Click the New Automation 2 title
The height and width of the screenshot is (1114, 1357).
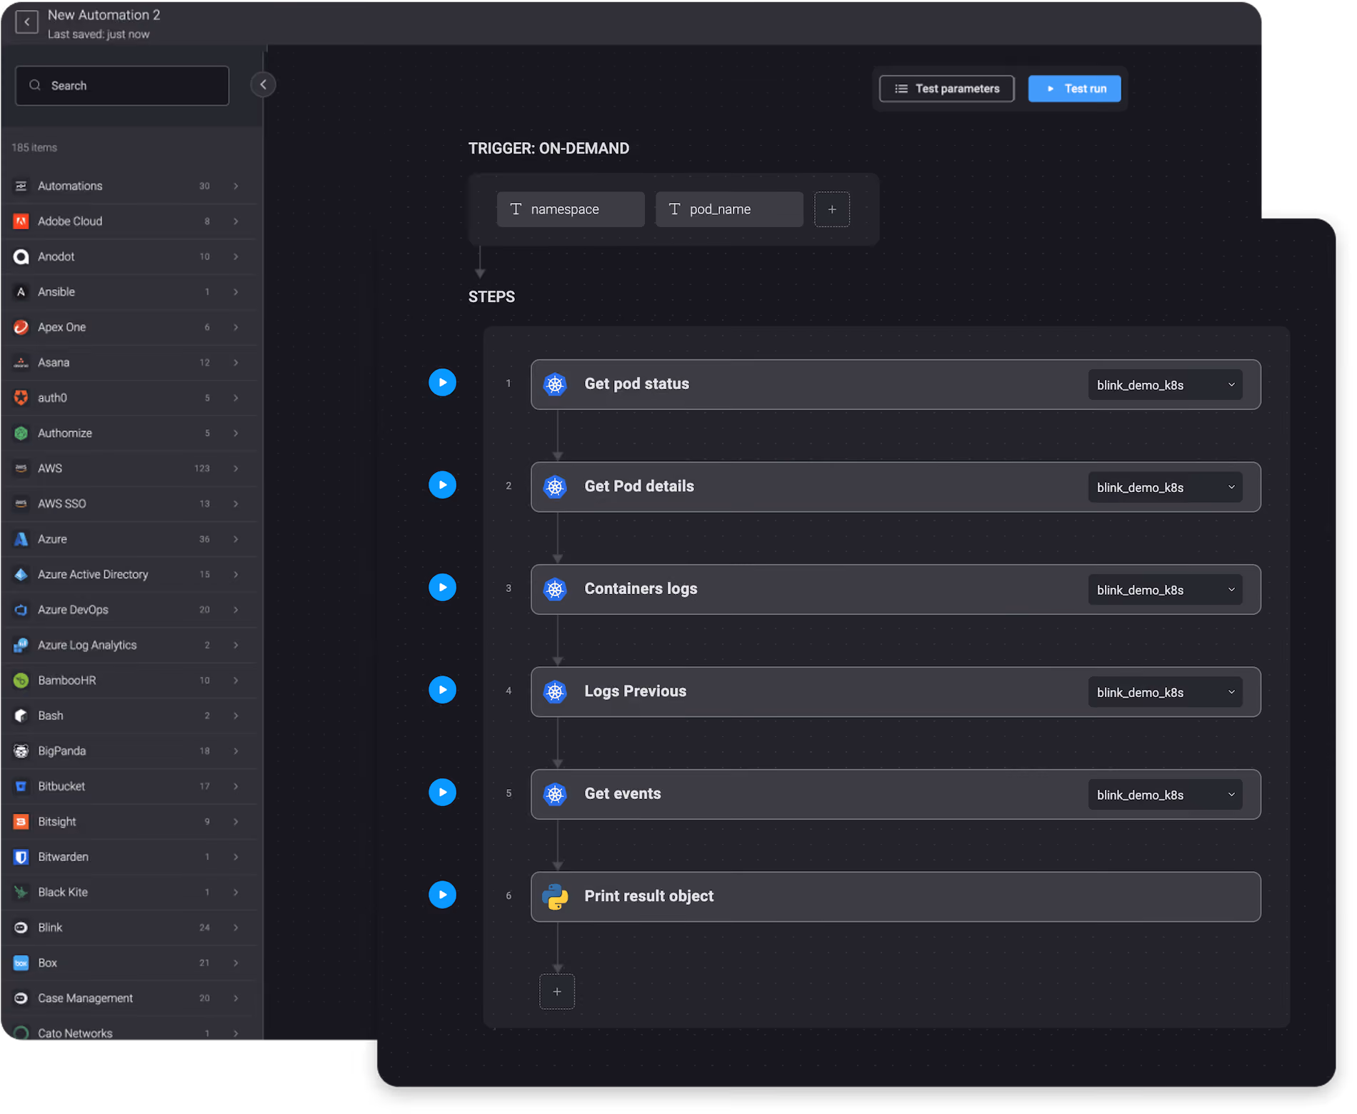[x=104, y=15]
